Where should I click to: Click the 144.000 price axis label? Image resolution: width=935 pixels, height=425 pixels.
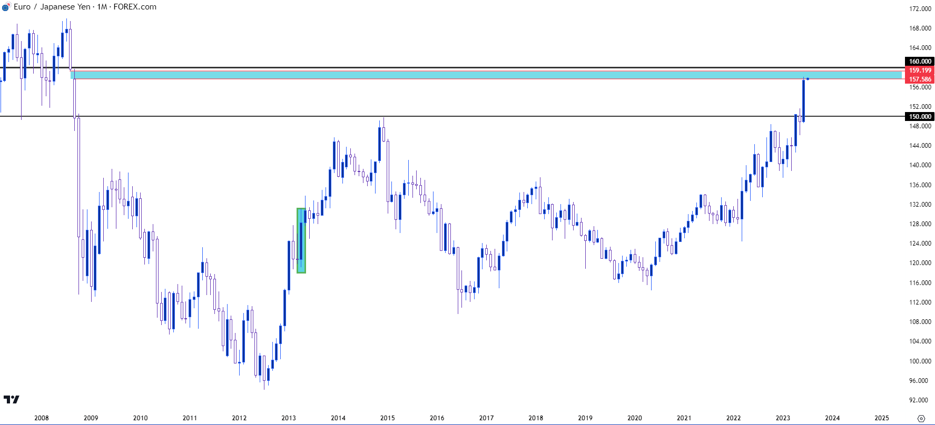pyautogui.click(x=920, y=146)
